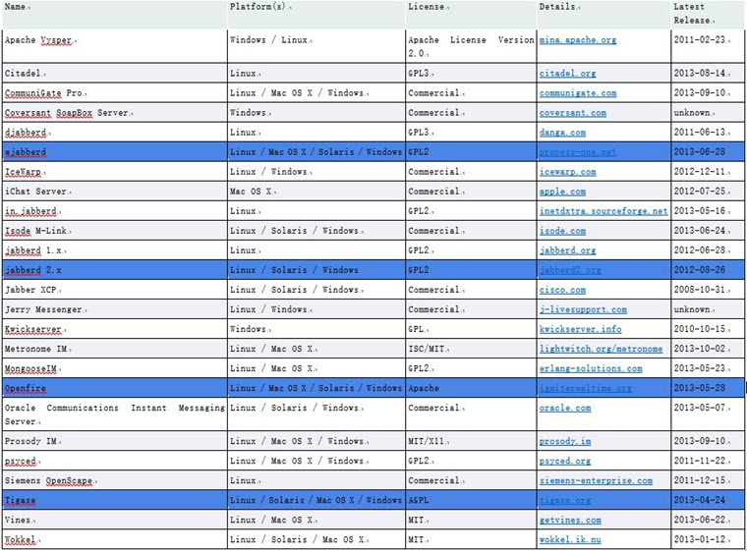
Task: Click the MIT/X11 license cell
Action: [471, 441]
